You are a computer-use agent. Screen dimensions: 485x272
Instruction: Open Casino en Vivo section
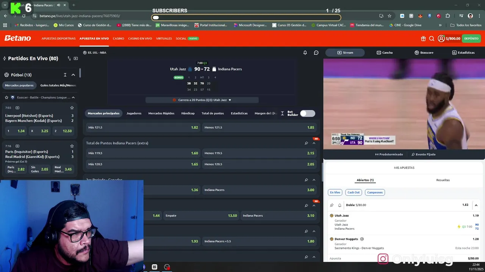(x=140, y=39)
